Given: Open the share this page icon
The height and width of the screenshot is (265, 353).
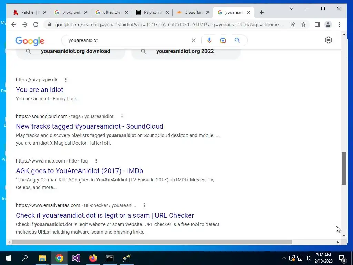Looking at the screenshot, I should pos(292,24).
